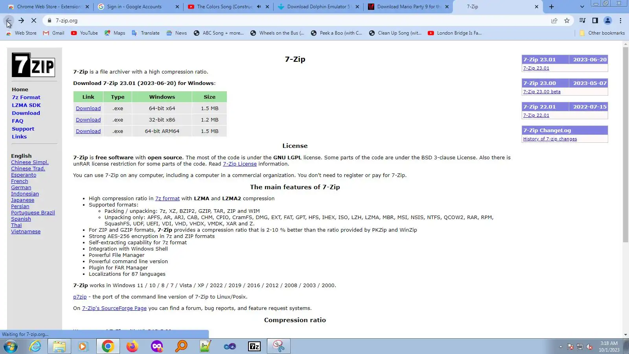Download the 64-bit x64 .exe installer
629x354 pixels.
click(88, 109)
